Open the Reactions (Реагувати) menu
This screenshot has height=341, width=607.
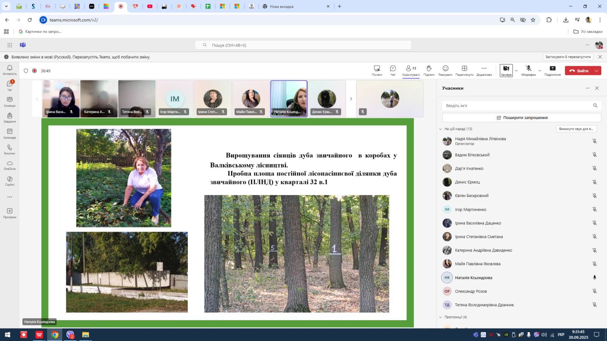point(445,70)
